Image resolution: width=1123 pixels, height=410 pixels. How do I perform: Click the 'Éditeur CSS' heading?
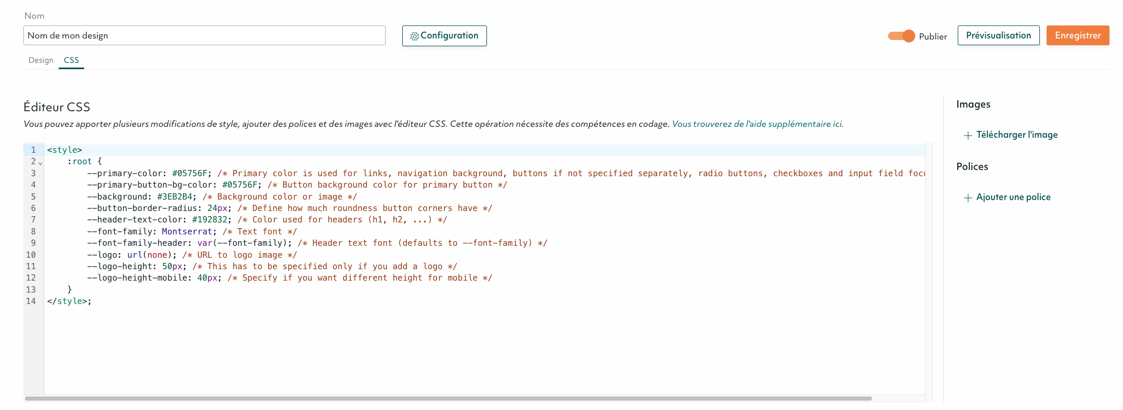pos(57,107)
